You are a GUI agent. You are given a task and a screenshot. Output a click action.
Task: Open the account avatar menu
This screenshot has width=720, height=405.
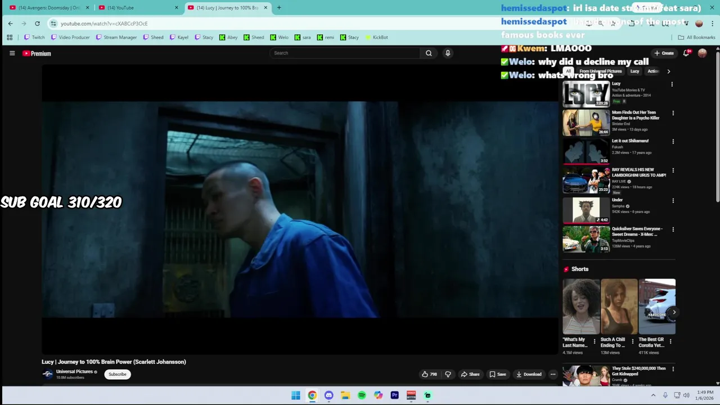[702, 53]
